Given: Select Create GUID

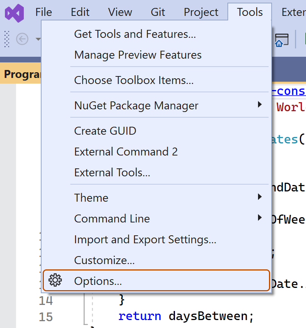Looking at the screenshot, I should (x=105, y=131).
